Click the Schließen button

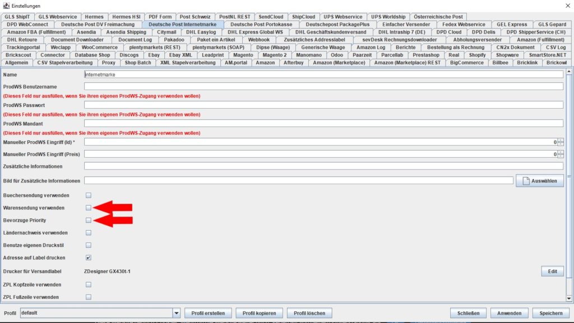pos(468,313)
